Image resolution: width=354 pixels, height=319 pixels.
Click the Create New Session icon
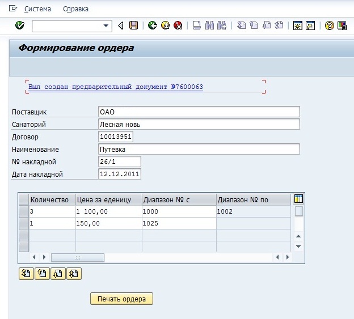[298, 25]
